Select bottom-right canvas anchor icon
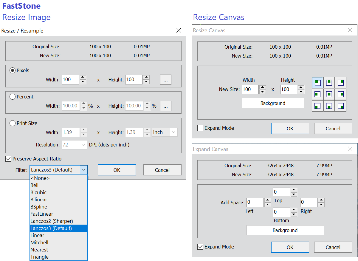Screen dimensions: 358x261 [341, 106]
